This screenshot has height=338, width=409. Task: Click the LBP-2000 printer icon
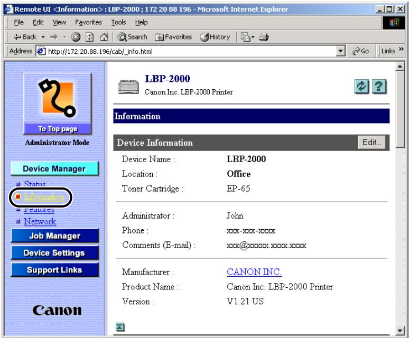point(128,87)
